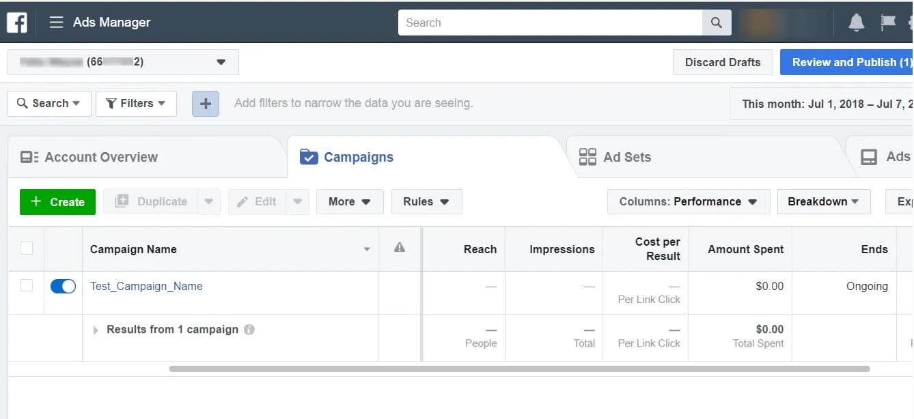This screenshot has height=419, width=914.
Task: Click the top Search input field
Action: [550, 23]
